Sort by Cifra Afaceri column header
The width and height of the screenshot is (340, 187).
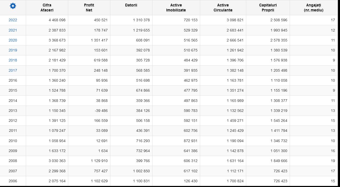pos(47,8)
